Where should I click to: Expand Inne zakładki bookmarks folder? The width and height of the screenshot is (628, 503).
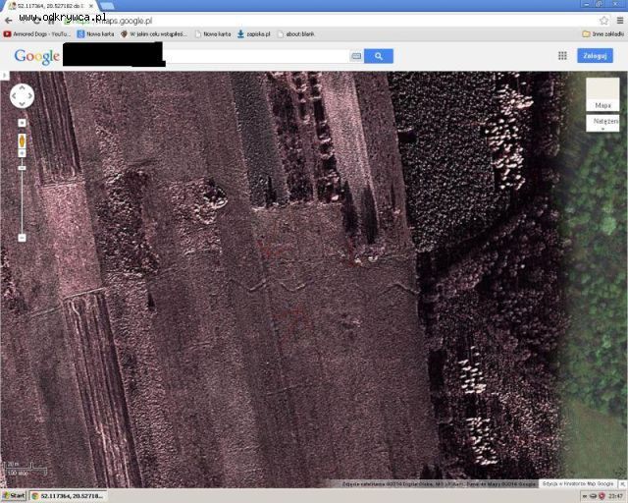pos(602,34)
